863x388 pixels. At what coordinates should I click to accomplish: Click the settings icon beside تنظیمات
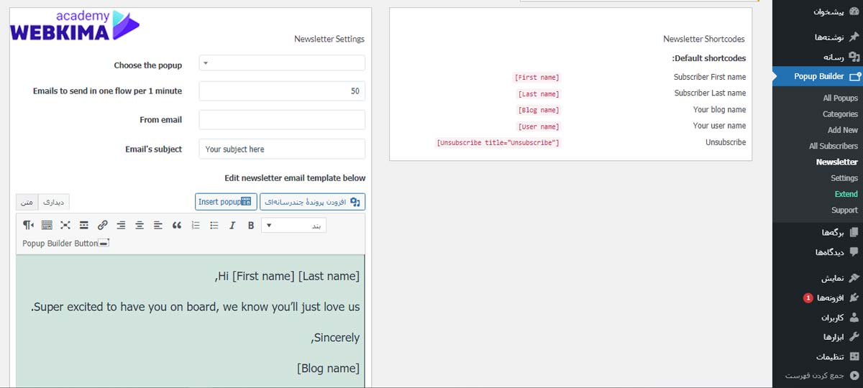click(854, 356)
